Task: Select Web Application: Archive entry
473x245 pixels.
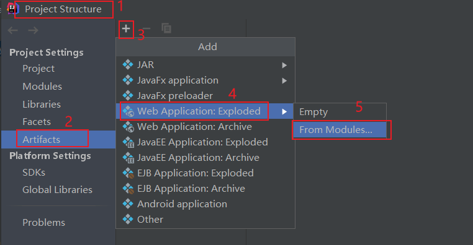Action: (x=205, y=127)
